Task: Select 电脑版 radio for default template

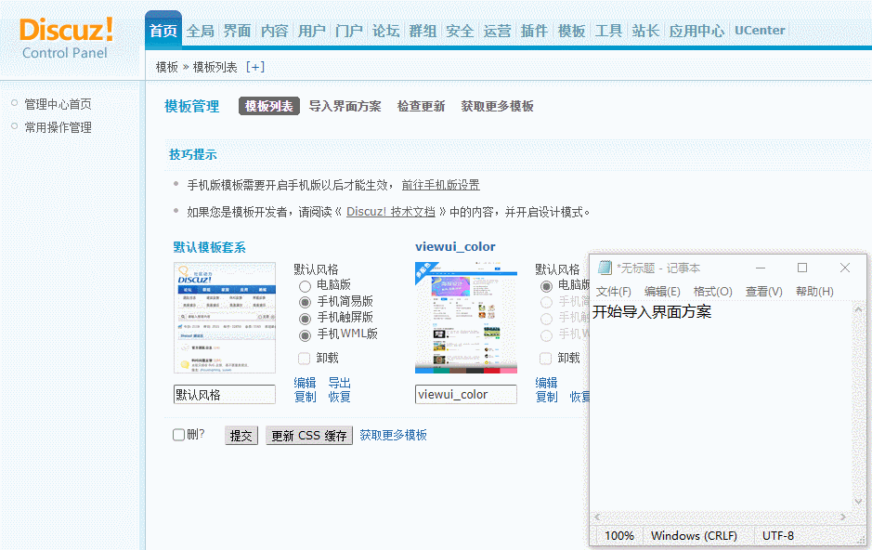Action: 305,286
